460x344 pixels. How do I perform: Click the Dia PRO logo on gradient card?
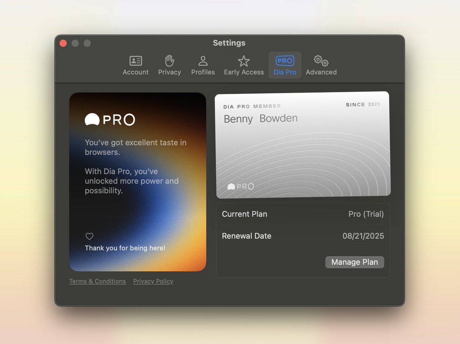point(110,120)
